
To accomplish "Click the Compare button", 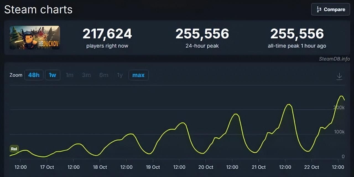I will [330, 9].
